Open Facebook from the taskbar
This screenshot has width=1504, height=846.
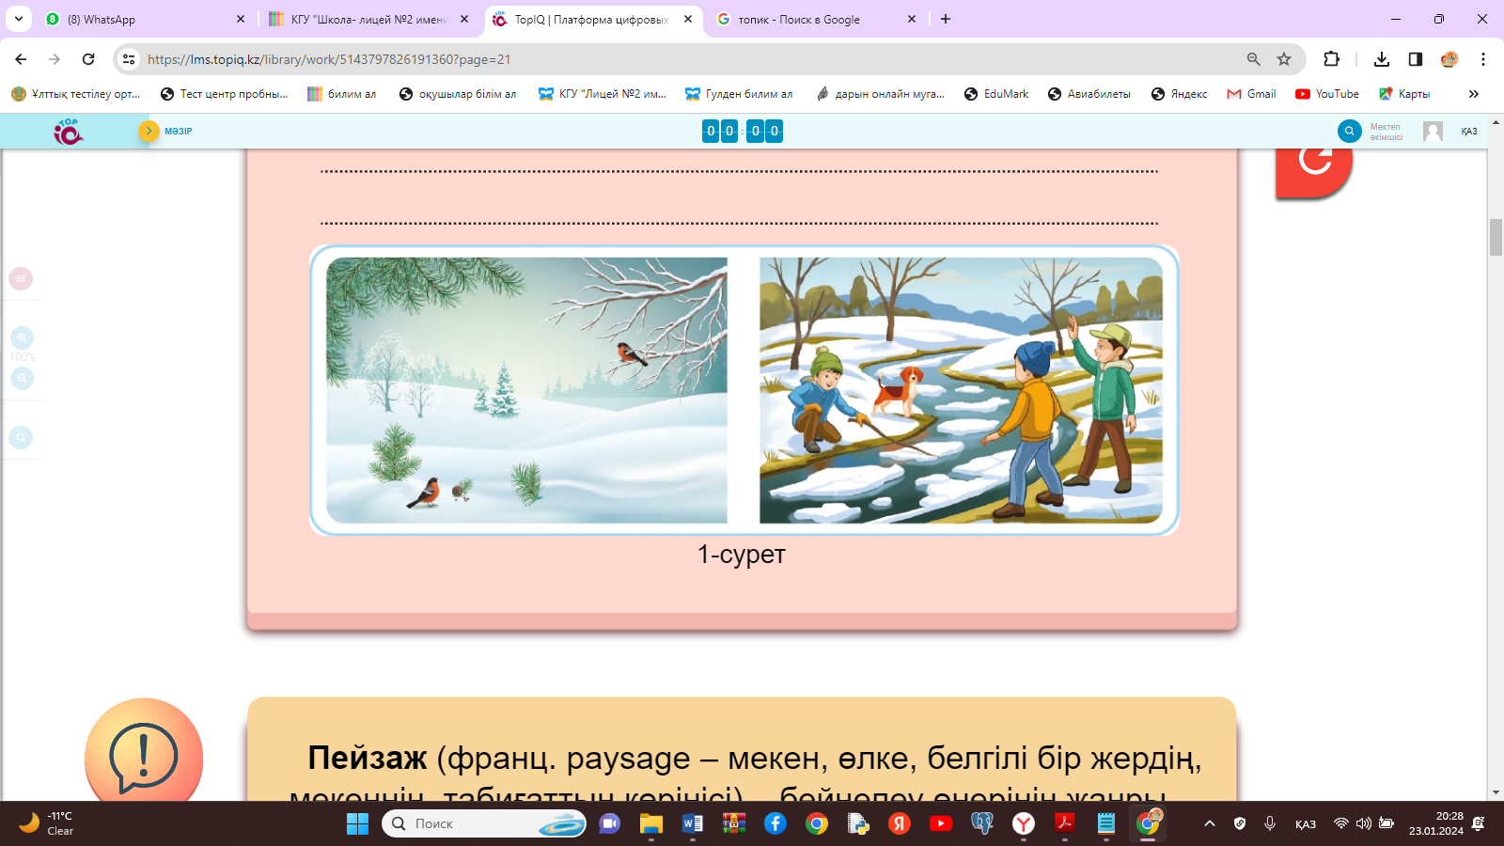[775, 823]
